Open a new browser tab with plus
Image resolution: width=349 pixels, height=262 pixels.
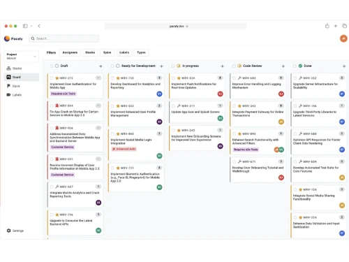(x=336, y=26)
